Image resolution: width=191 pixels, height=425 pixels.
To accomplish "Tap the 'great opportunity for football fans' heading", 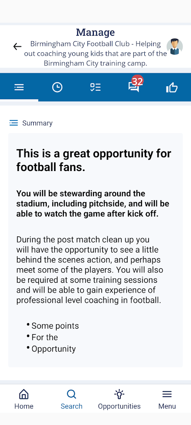I will [x=93, y=160].
